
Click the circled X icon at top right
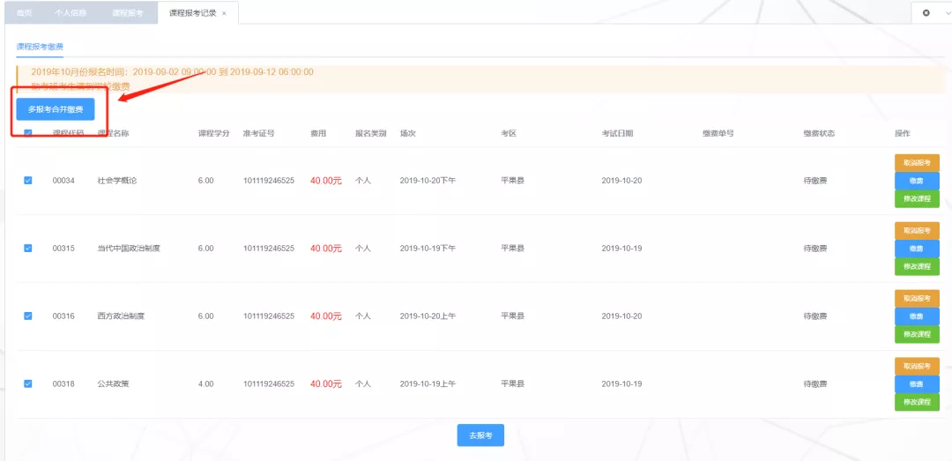tap(926, 13)
